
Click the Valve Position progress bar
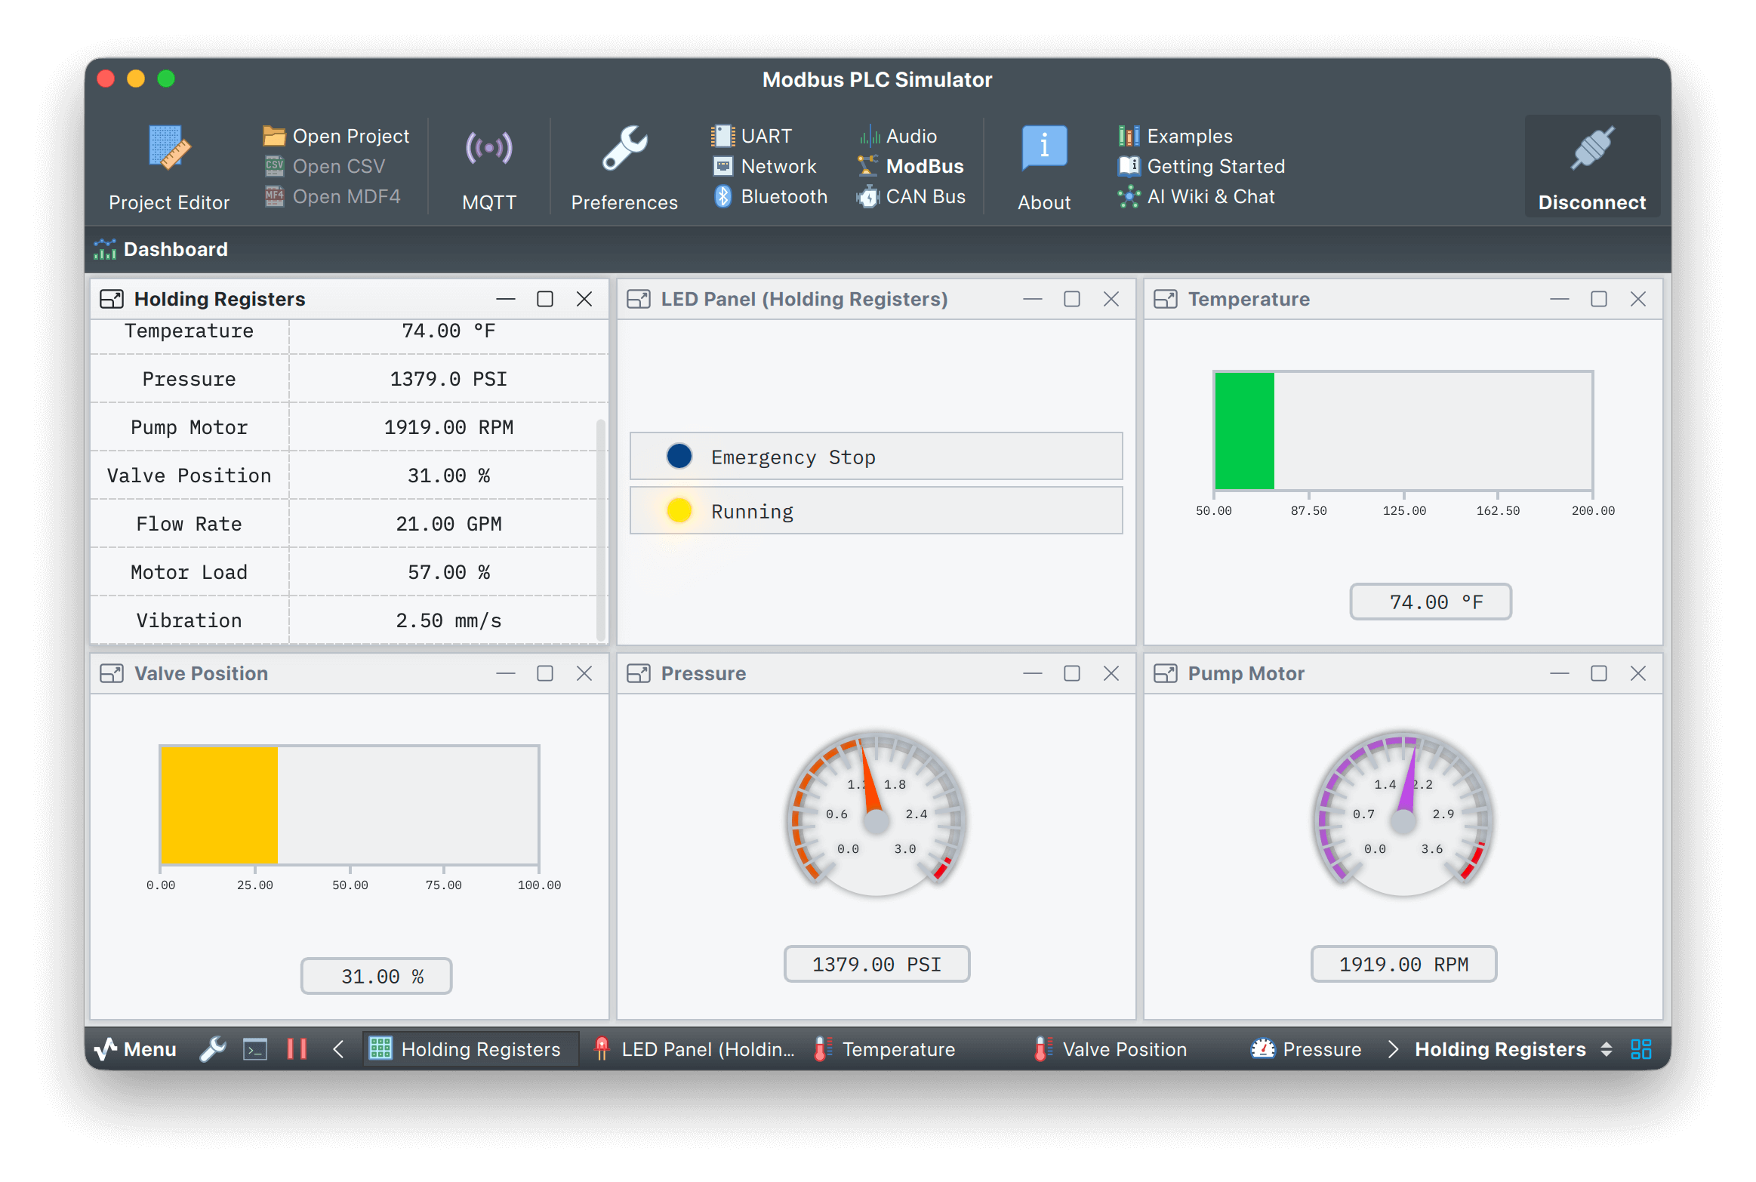coord(349,805)
